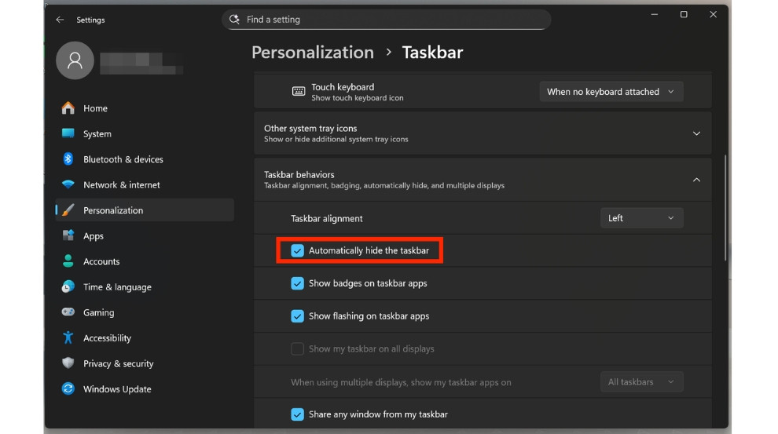
Task: Collapse the Taskbar behaviors section
Action: click(696, 180)
